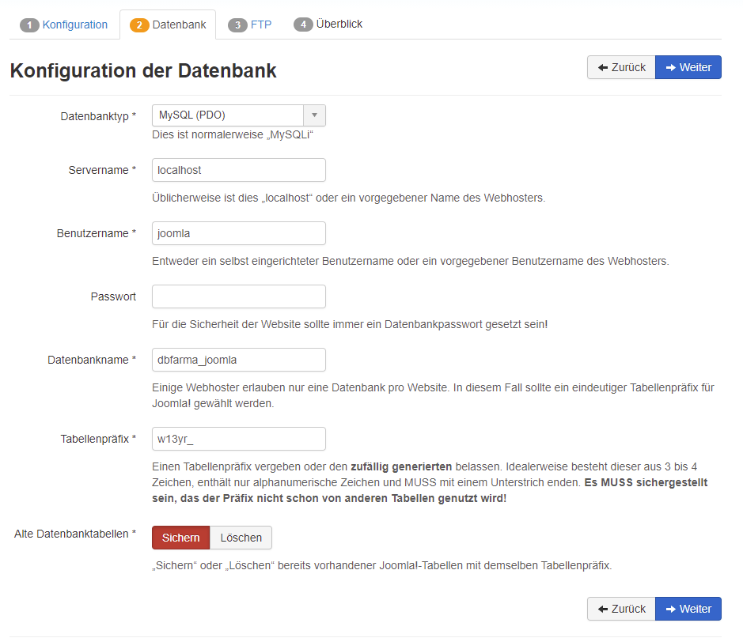Click the heading Konfiguration der Datenbank
743x638 pixels.
click(x=143, y=71)
